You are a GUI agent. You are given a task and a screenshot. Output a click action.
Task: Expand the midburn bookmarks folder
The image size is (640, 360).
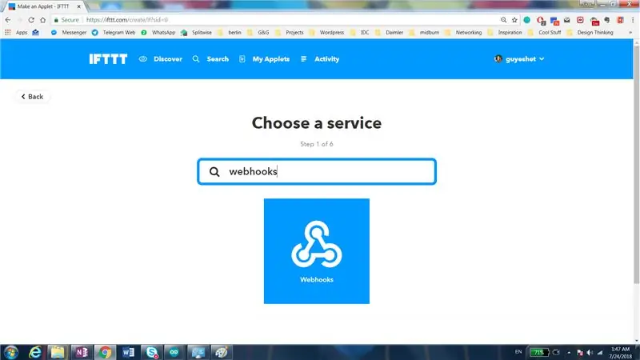[x=424, y=32]
